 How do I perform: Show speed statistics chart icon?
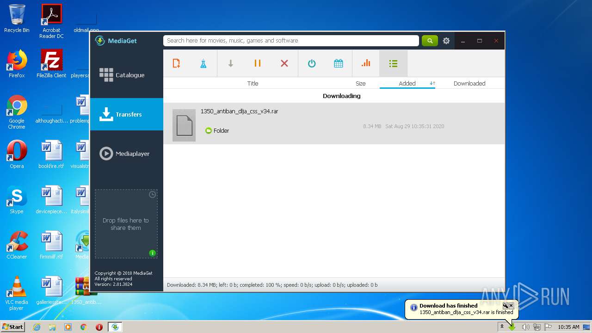tap(366, 63)
